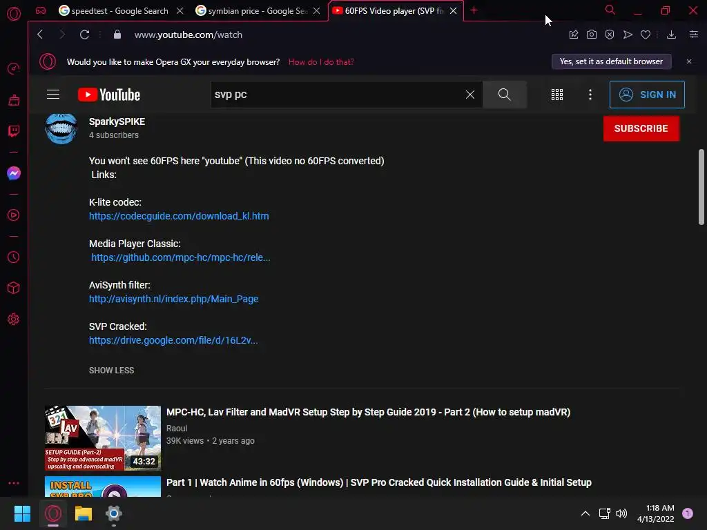Open Settings gear in Opera sidebar
Screen dimensions: 707x530
pyautogui.click(x=14, y=319)
